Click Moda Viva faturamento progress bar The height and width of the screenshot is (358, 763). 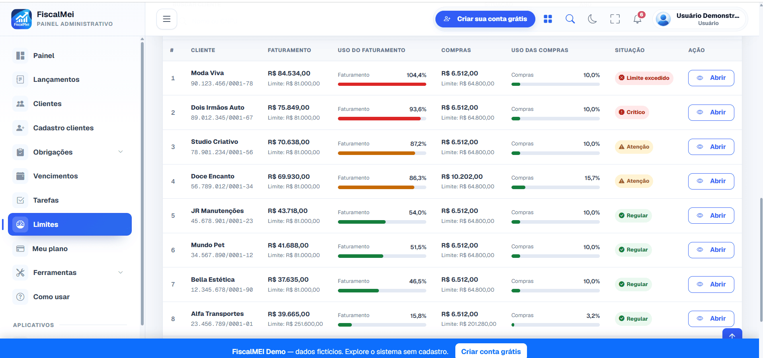coord(382,84)
